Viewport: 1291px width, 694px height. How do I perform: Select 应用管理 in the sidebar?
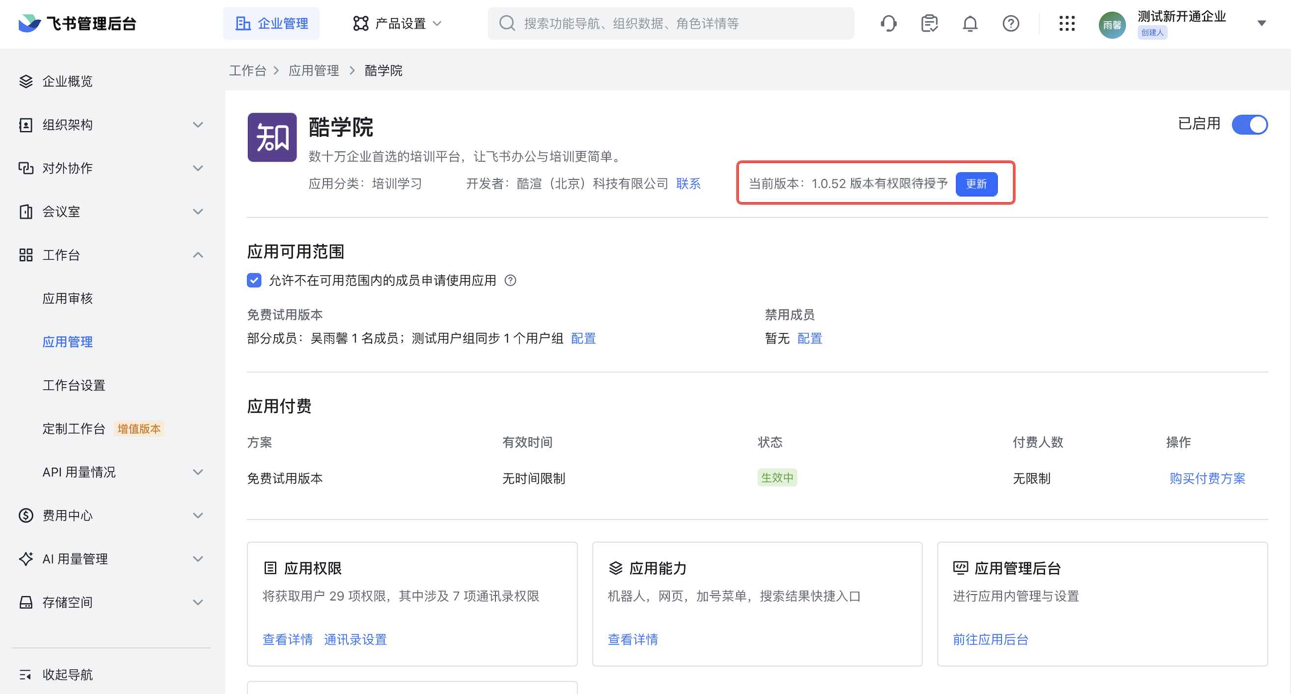67,342
